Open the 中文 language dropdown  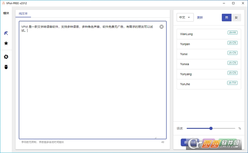click(x=185, y=17)
